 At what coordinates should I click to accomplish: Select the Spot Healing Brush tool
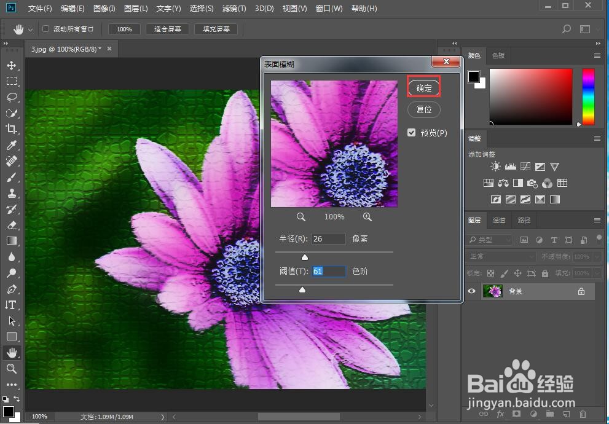12,161
